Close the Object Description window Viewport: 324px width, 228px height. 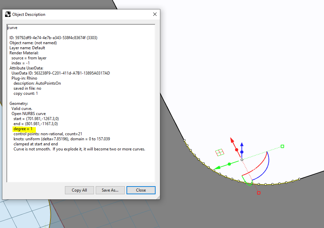155,14
